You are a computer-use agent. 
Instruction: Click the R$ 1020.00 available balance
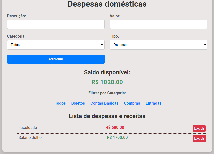point(107,82)
